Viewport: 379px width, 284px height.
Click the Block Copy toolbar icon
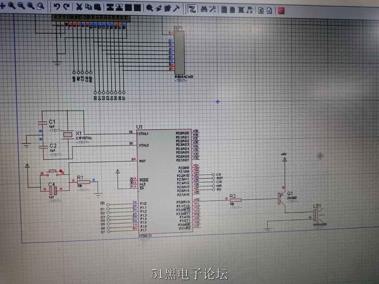[x=110, y=8]
